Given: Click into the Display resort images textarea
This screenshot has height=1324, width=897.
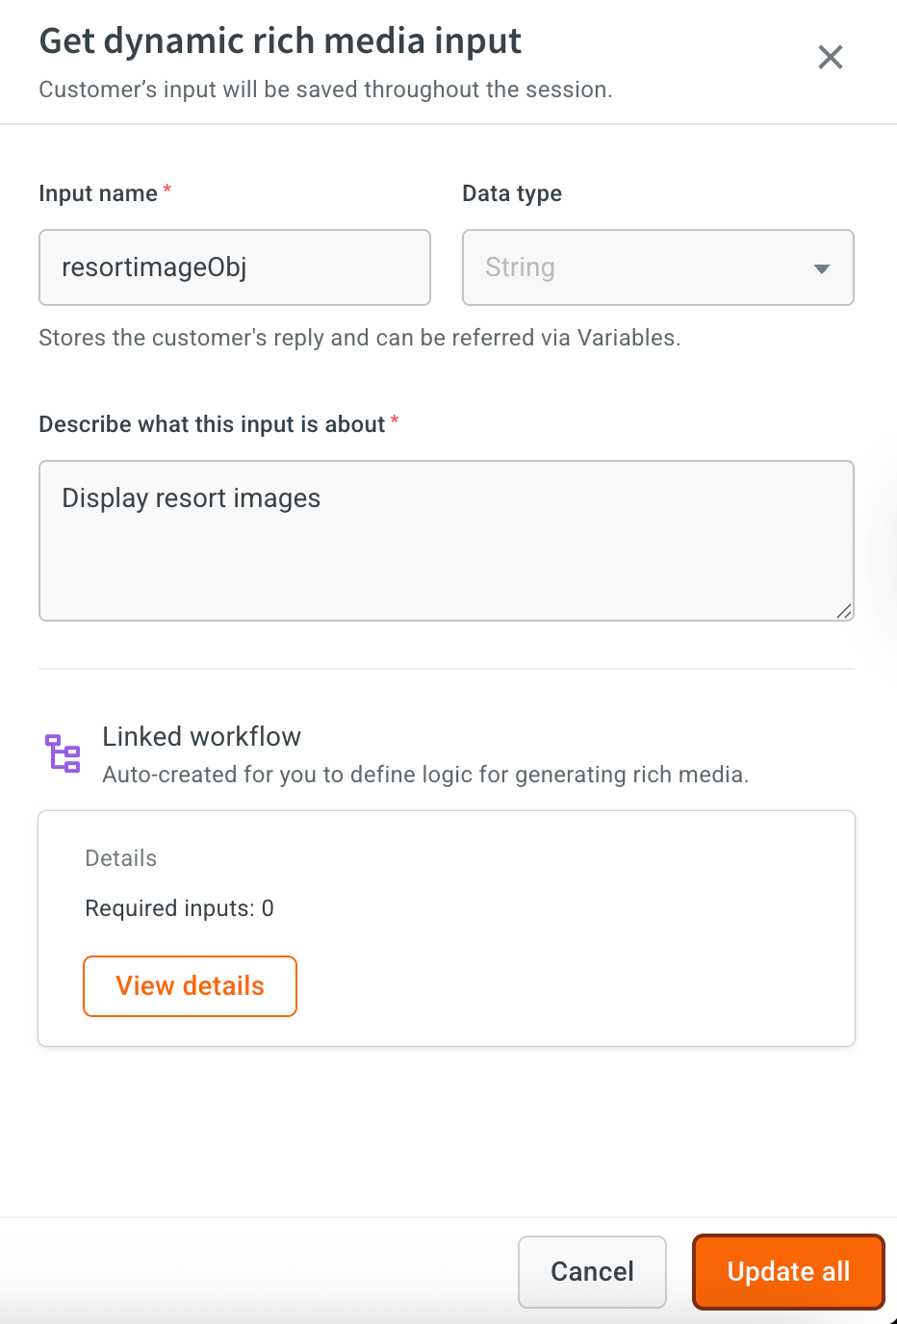Looking at the screenshot, I should coord(446,540).
